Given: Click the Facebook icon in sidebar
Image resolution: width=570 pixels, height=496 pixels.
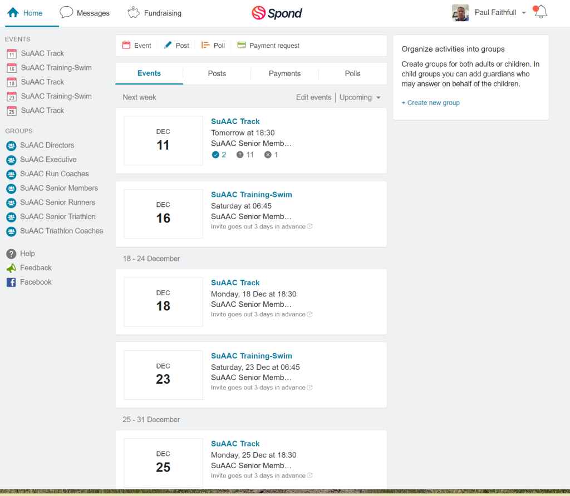Looking at the screenshot, I should tap(11, 282).
